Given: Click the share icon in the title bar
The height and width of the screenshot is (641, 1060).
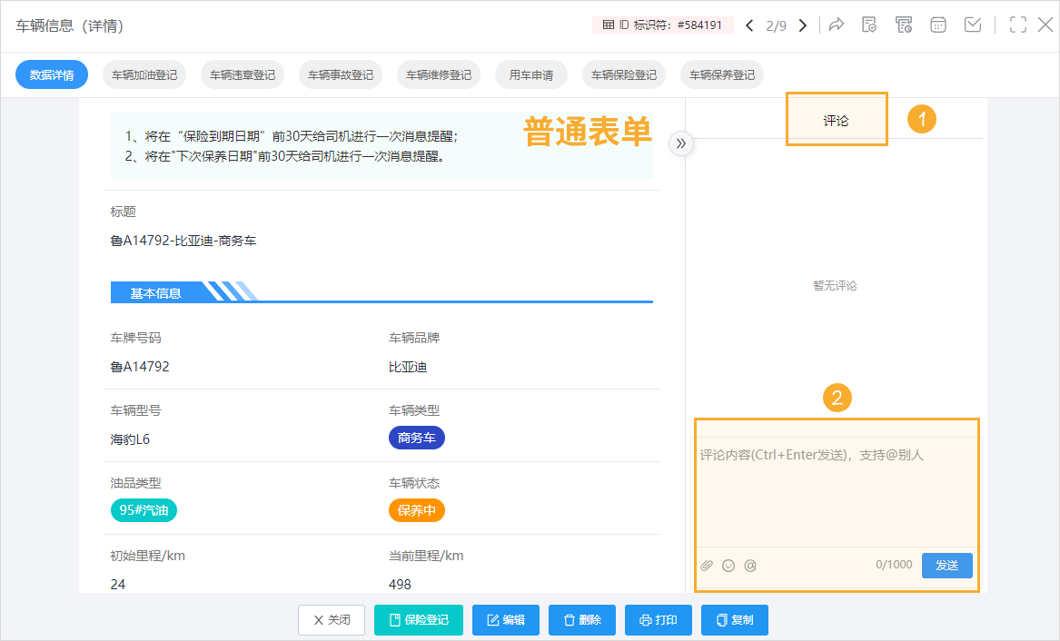Looking at the screenshot, I should [837, 25].
